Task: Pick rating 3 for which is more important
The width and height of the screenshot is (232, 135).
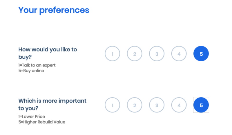Action: (157, 105)
